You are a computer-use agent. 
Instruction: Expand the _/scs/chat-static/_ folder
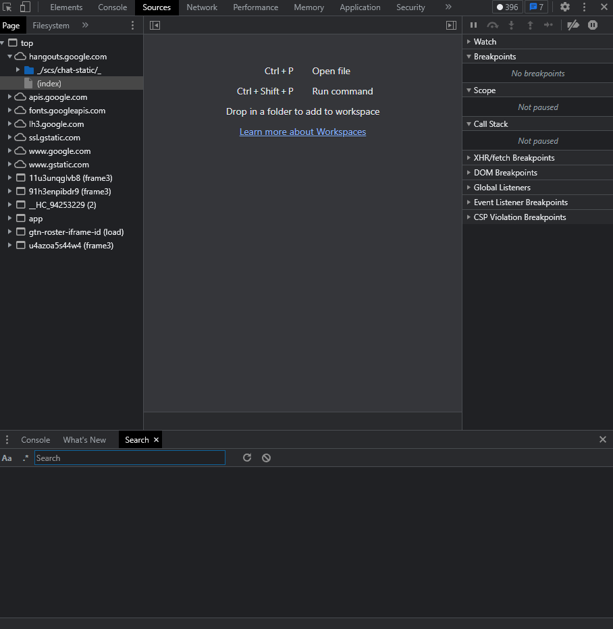click(18, 70)
